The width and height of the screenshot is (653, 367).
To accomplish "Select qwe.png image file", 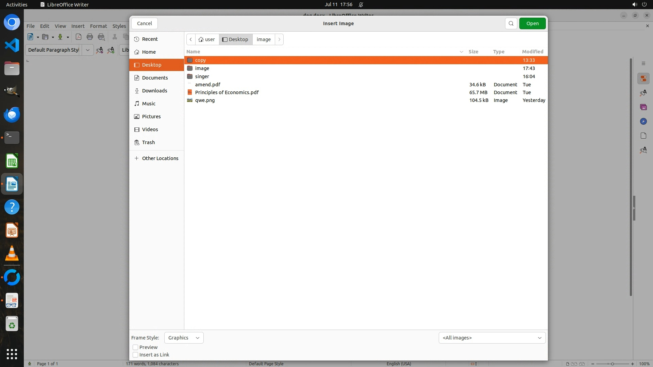I will pyautogui.click(x=205, y=100).
